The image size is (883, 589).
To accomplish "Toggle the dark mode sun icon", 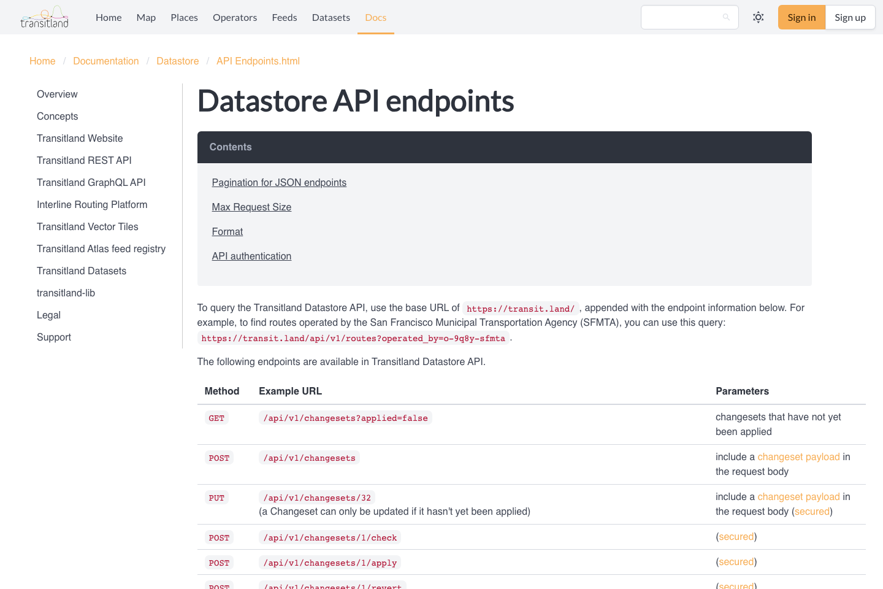I will tap(758, 17).
